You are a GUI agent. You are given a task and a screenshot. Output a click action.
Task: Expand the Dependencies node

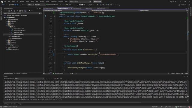(x=7, y=19)
